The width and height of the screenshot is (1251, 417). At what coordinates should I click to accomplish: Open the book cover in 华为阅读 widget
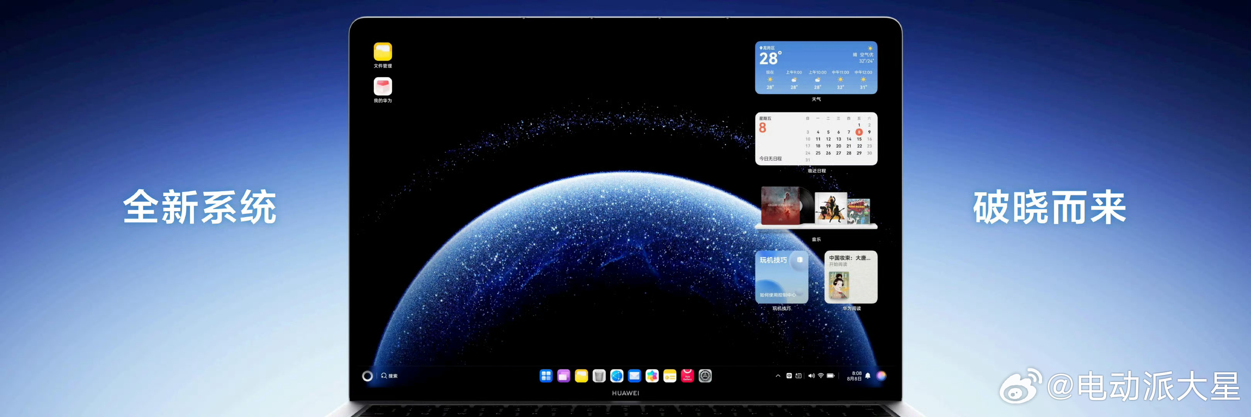tap(839, 285)
